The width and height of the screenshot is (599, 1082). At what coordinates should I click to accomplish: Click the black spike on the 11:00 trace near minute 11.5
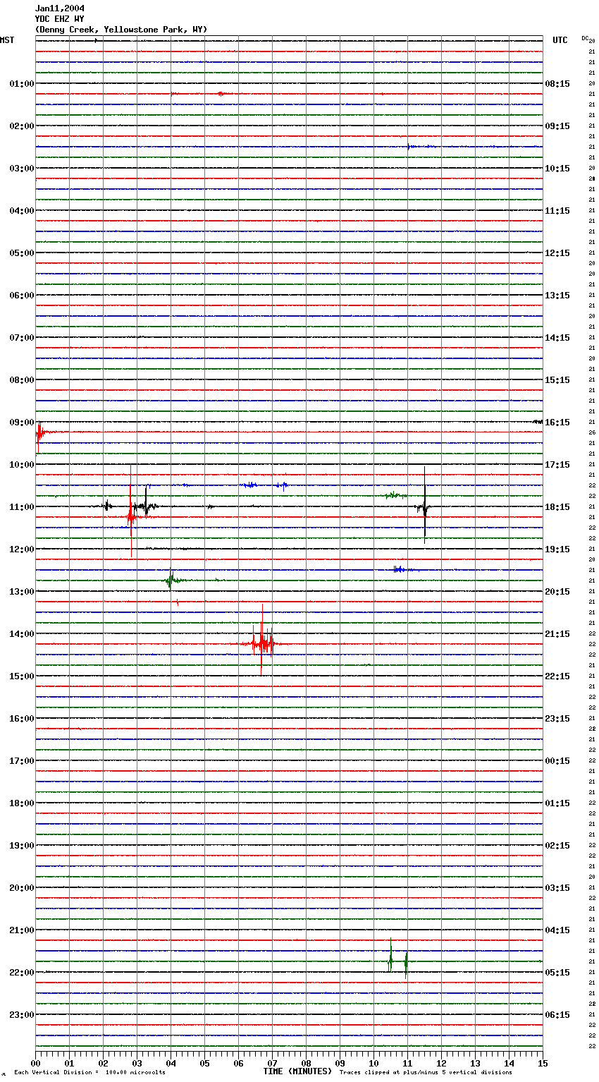click(424, 506)
